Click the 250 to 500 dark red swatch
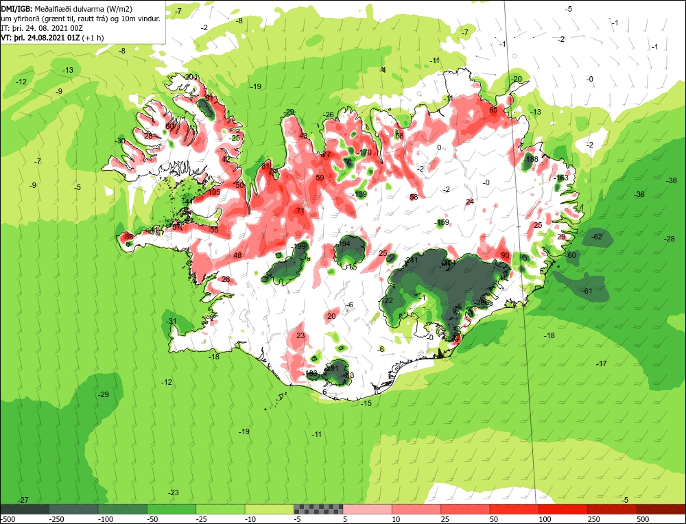Image resolution: width=686 pixels, height=524 pixels. 613,509
